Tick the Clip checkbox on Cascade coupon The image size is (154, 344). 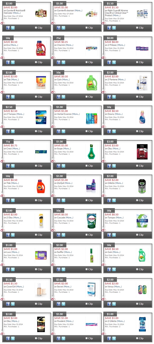pos(87,234)
